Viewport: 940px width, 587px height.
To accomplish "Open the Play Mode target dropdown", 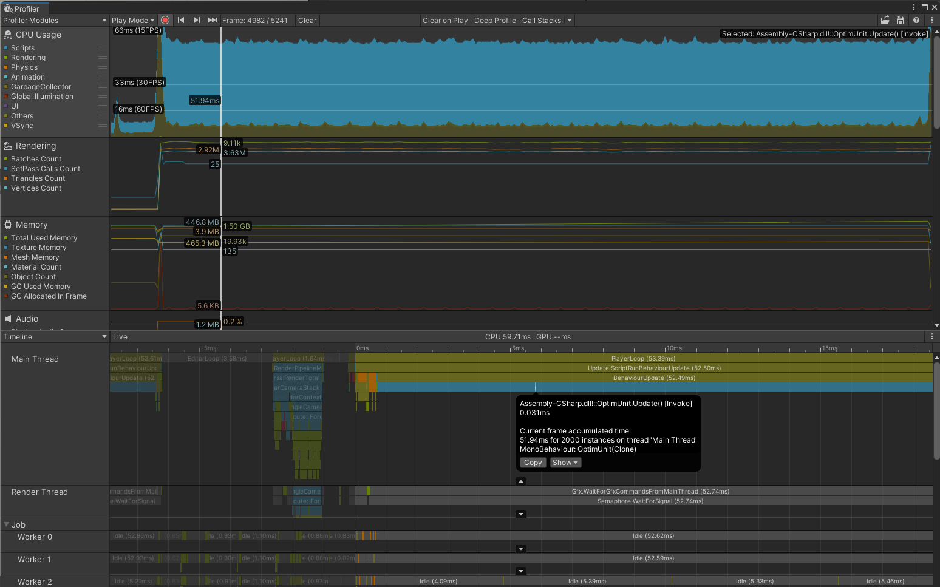I will pyautogui.click(x=133, y=20).
